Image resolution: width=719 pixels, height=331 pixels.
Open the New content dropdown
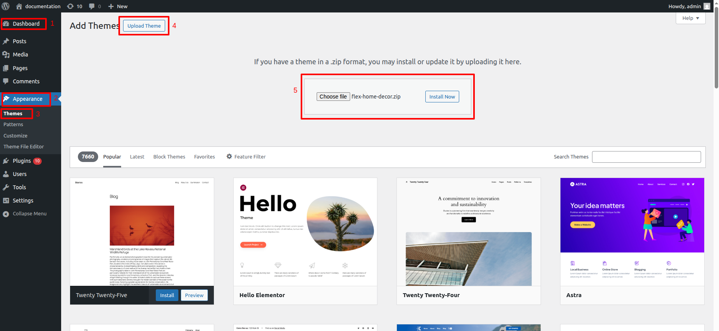(118, 6)
